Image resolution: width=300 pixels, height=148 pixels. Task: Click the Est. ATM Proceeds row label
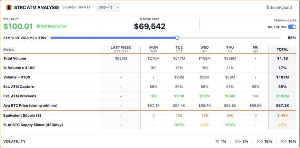point(20,96)
